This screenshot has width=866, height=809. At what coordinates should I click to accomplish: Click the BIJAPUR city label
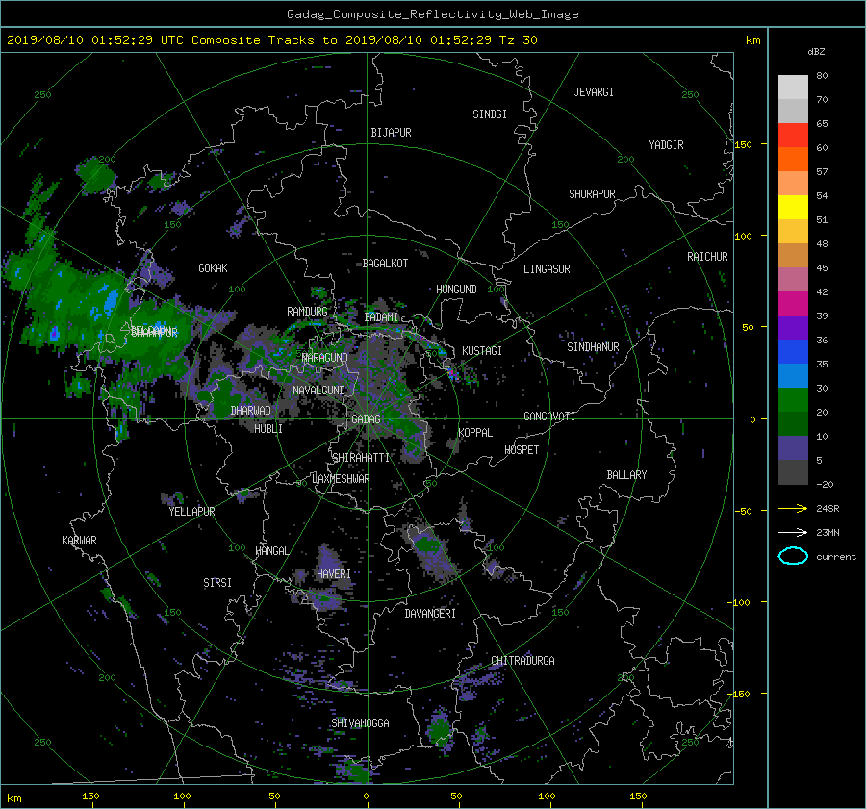pyautogui.click(x=391, y=133)
